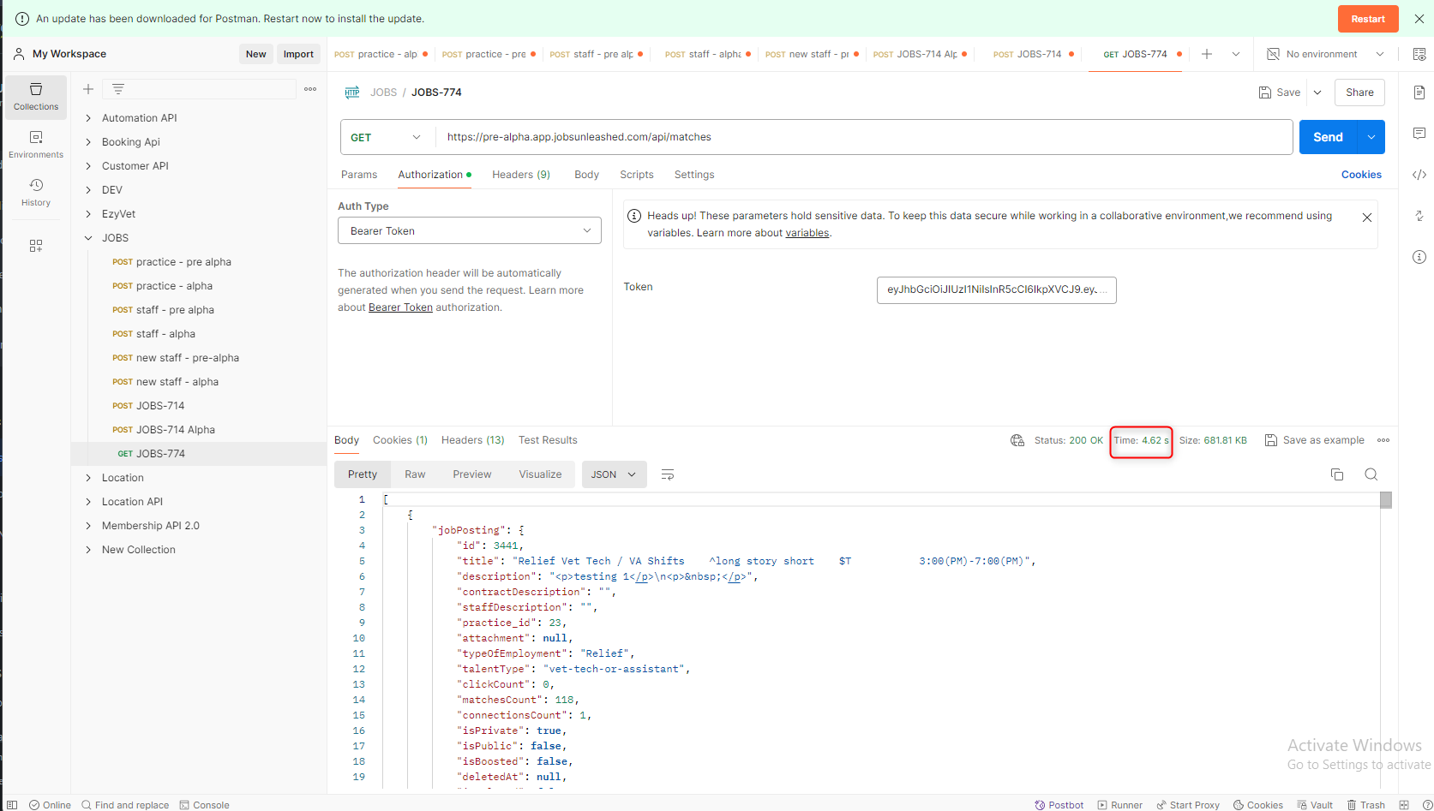Click the blue Send button
The image size is (1434, 811).
click(1327, 137)
